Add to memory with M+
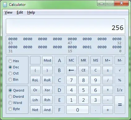Image resolution: width=131 pixels, height=120 pixels. tap(108, 60)
